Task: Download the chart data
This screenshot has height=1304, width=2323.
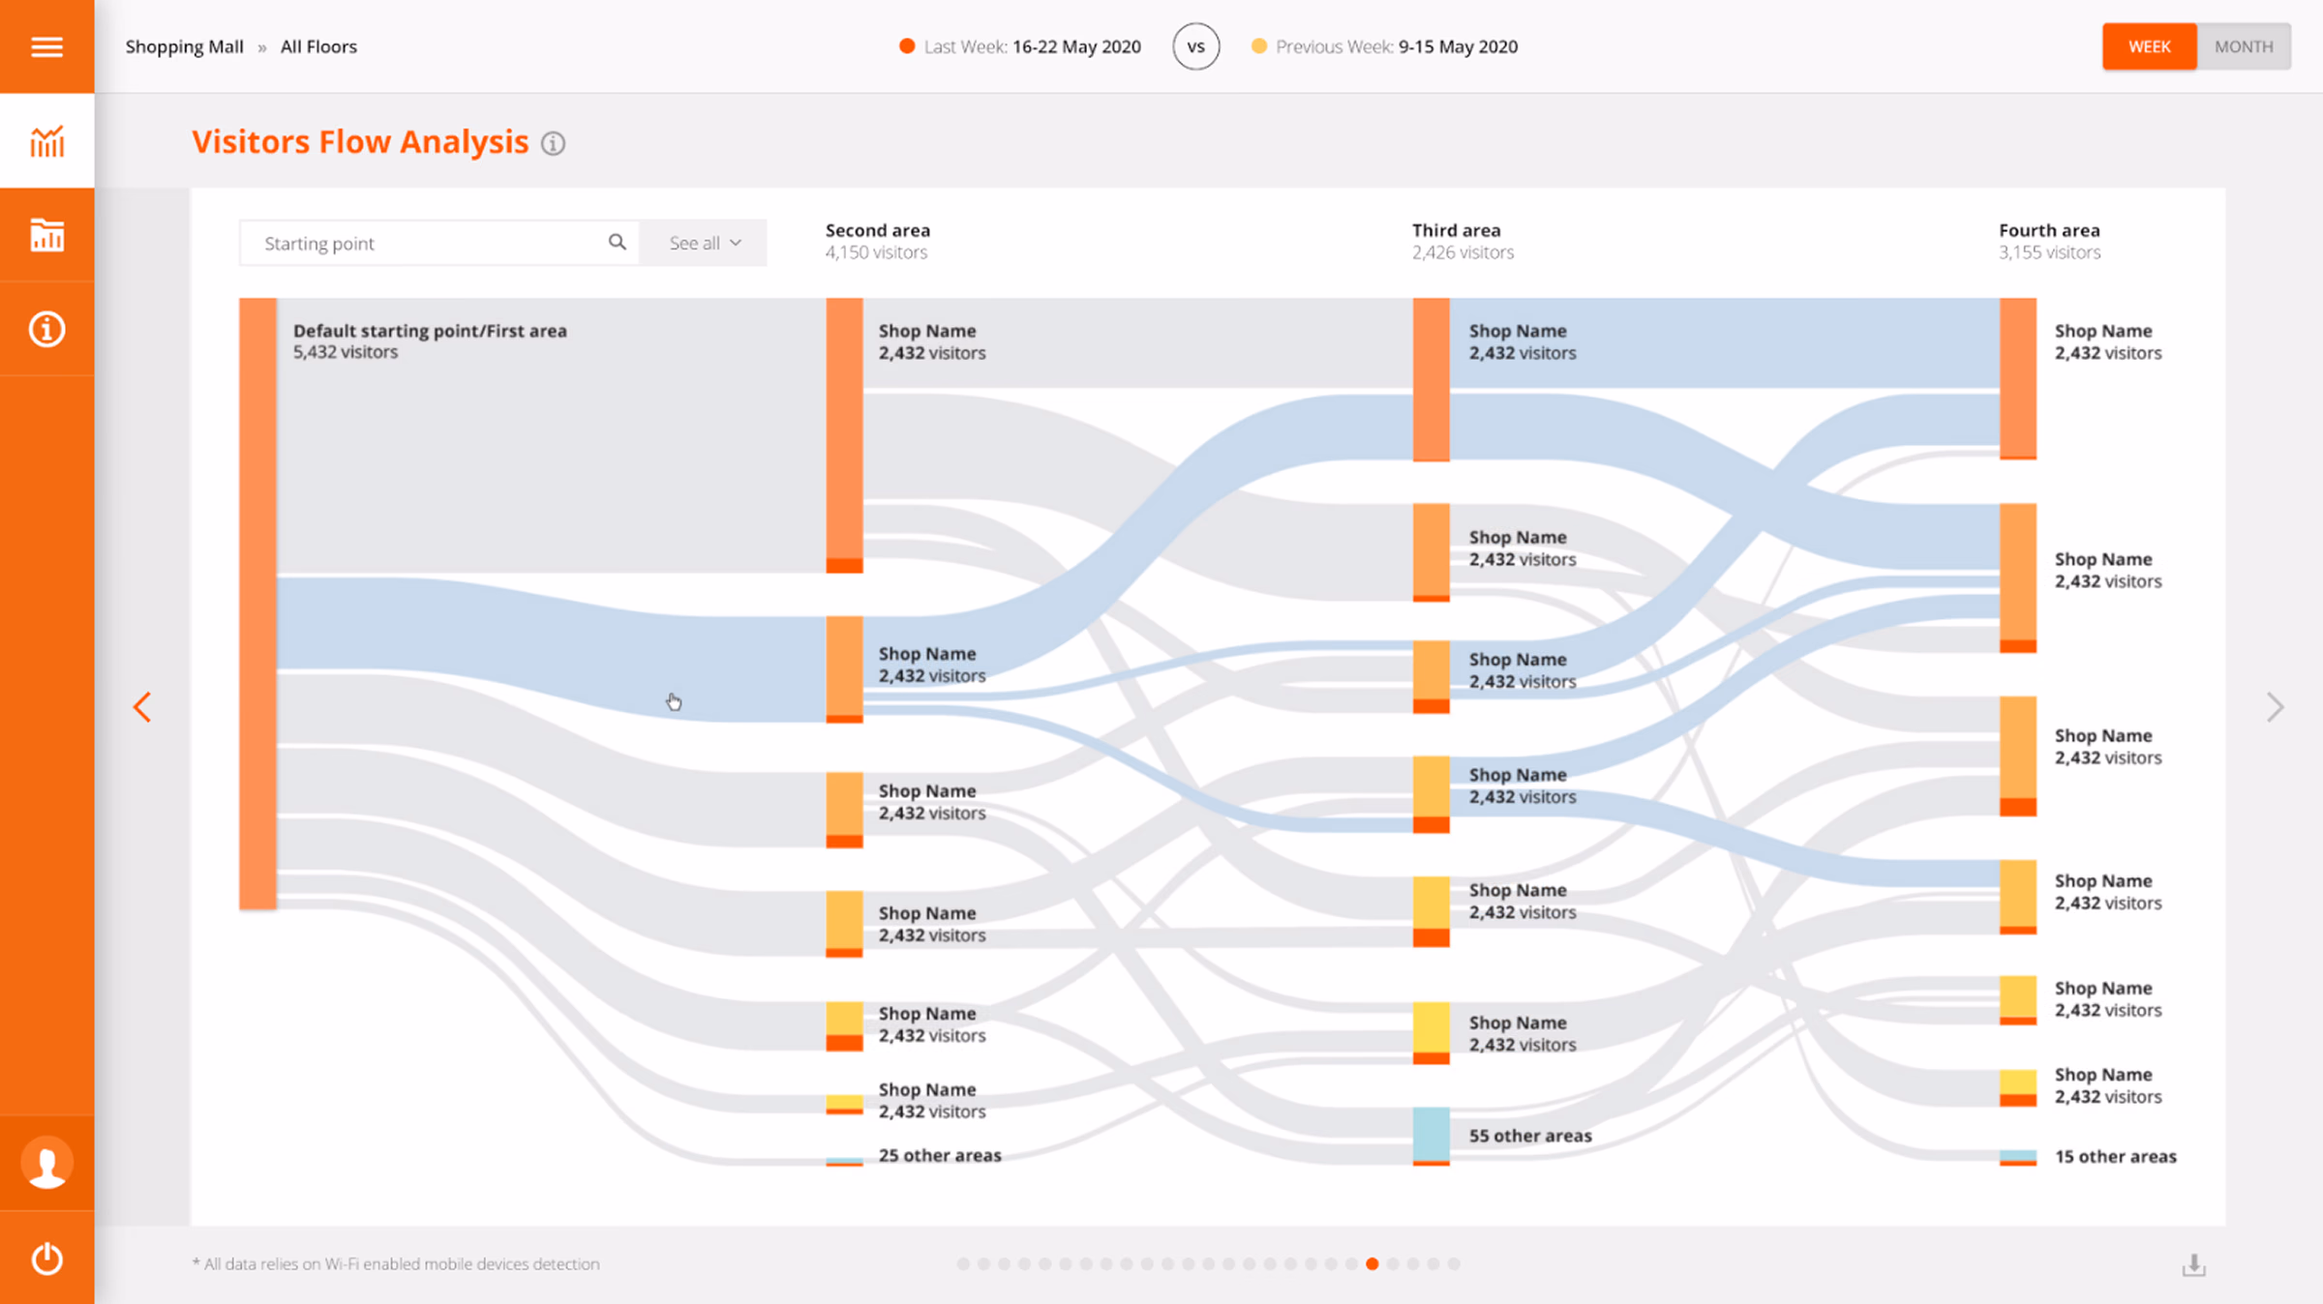Action: [2193, 1264]
